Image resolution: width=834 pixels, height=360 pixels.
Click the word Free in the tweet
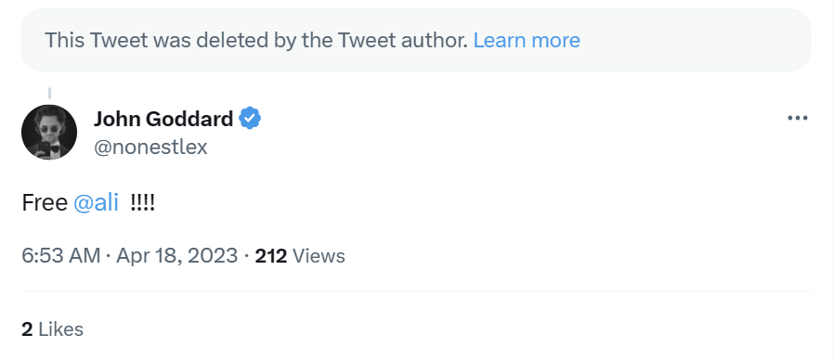coord(45,203)
